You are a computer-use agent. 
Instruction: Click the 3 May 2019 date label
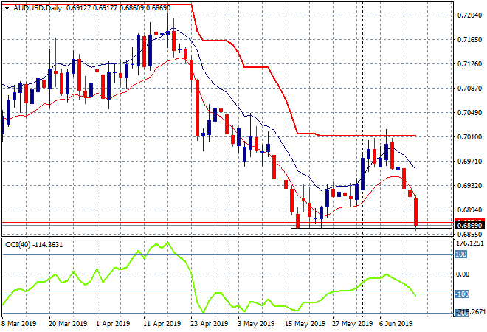click(256, 324)
